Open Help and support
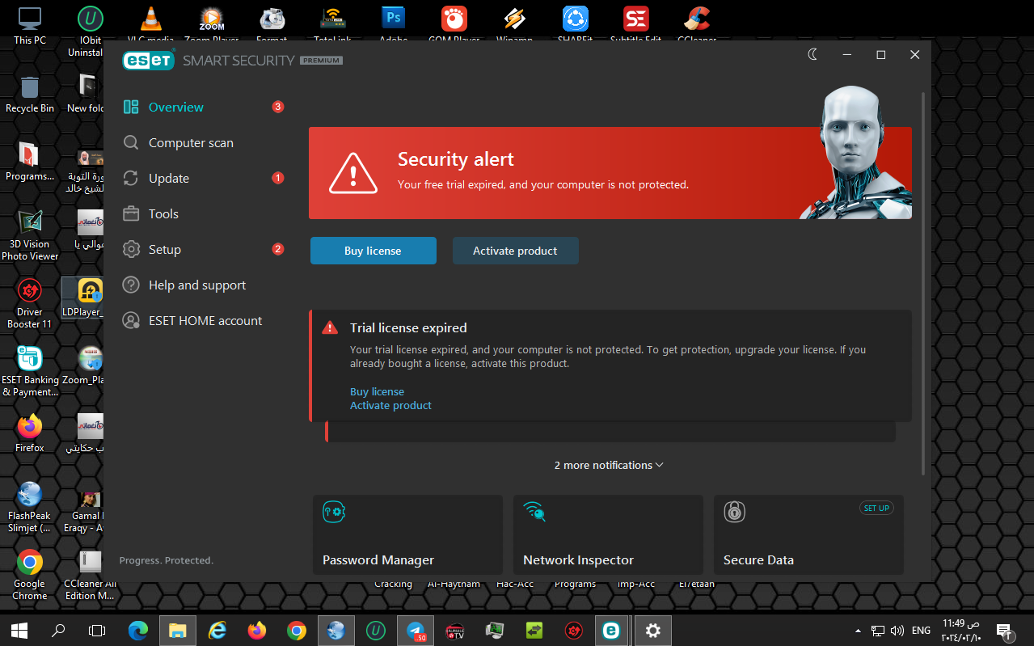This screenshot has width=1034, height=646. (197, 285)
